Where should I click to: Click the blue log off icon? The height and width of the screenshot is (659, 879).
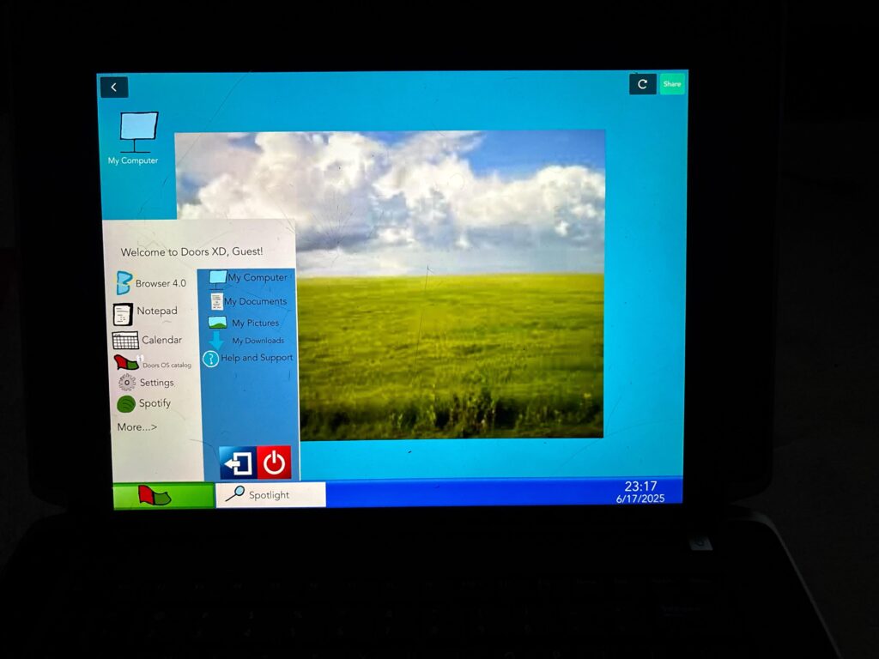click(238, 463)
